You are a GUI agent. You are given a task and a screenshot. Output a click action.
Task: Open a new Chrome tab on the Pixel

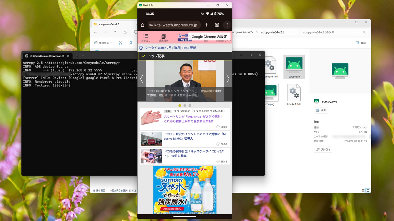pyautogui.click(x=206, y=25)
